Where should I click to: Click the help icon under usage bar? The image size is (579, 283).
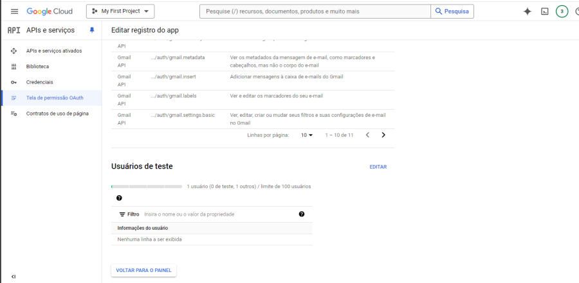tap(119, 198)
